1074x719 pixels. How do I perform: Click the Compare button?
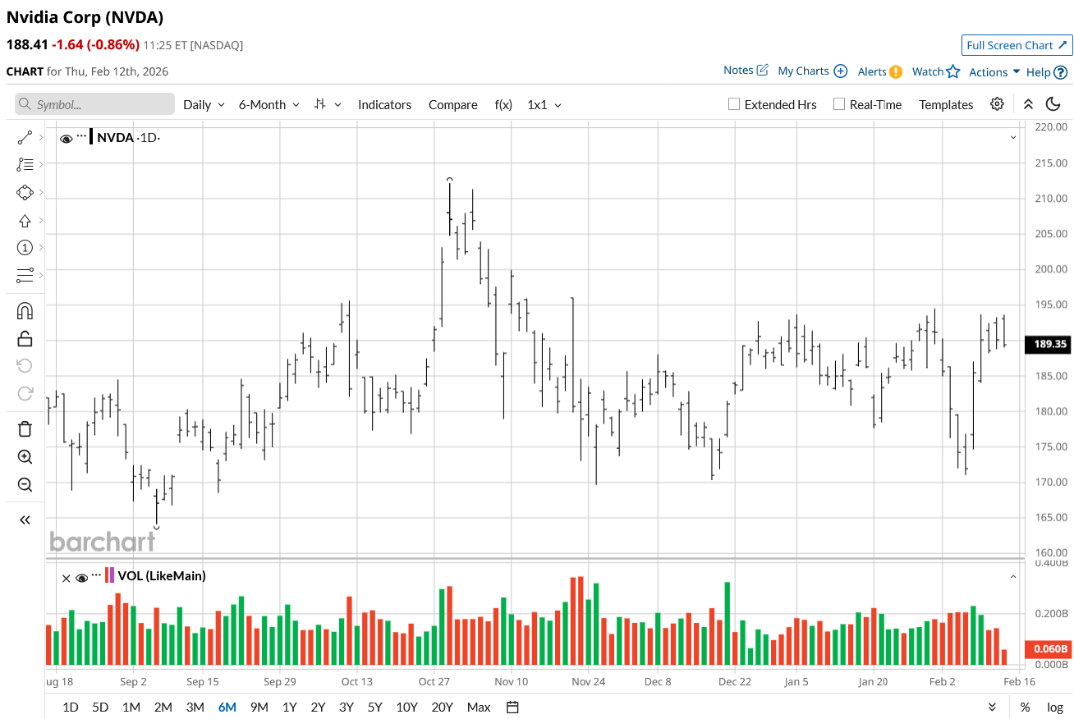pos(452,105)
